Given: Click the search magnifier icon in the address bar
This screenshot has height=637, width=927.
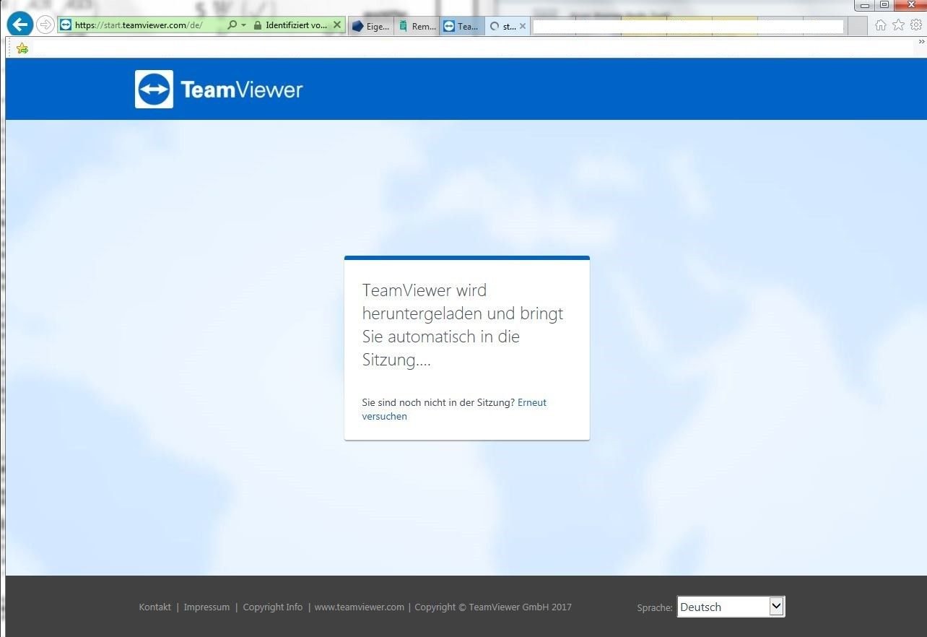Looking at the screenshot, I should point(232,25).
